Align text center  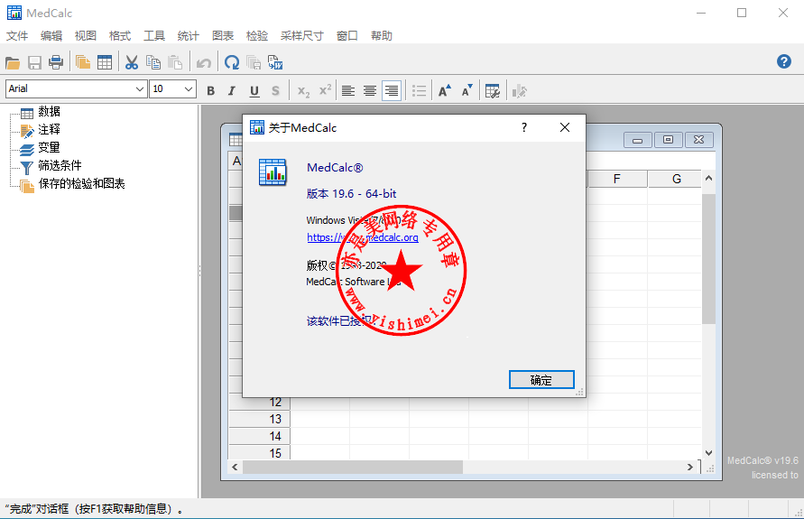(x=370, y=91)
